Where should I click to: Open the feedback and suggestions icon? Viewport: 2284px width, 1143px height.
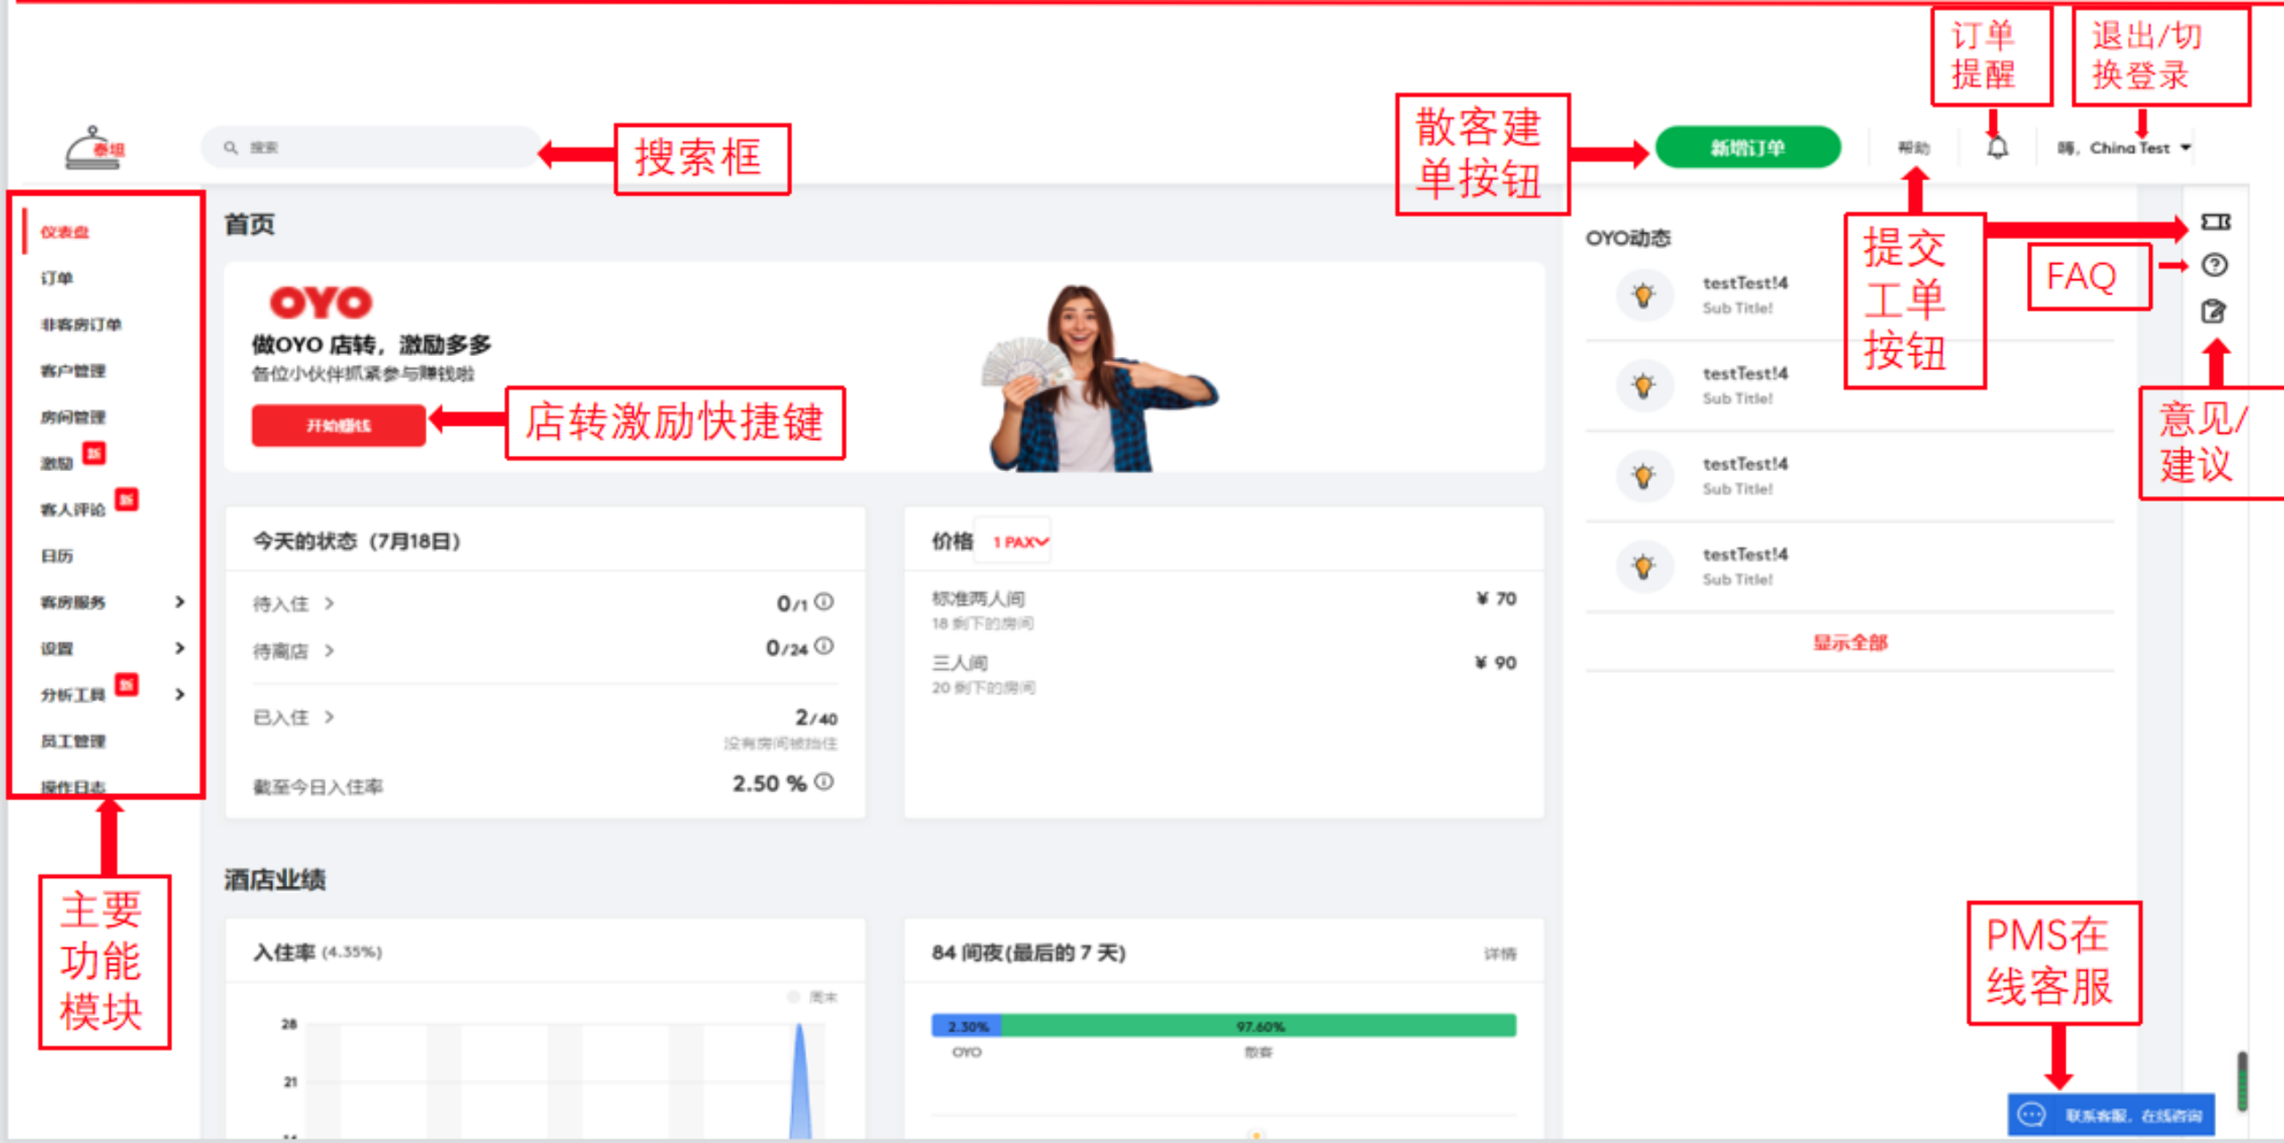[2214, 311]
